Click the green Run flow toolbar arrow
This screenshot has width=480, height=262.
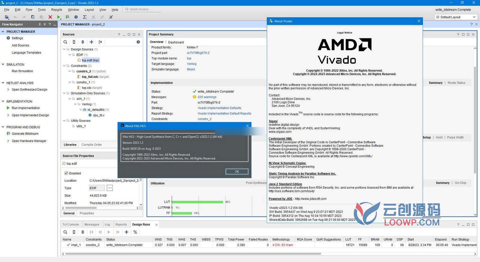[x=59, y=17]
